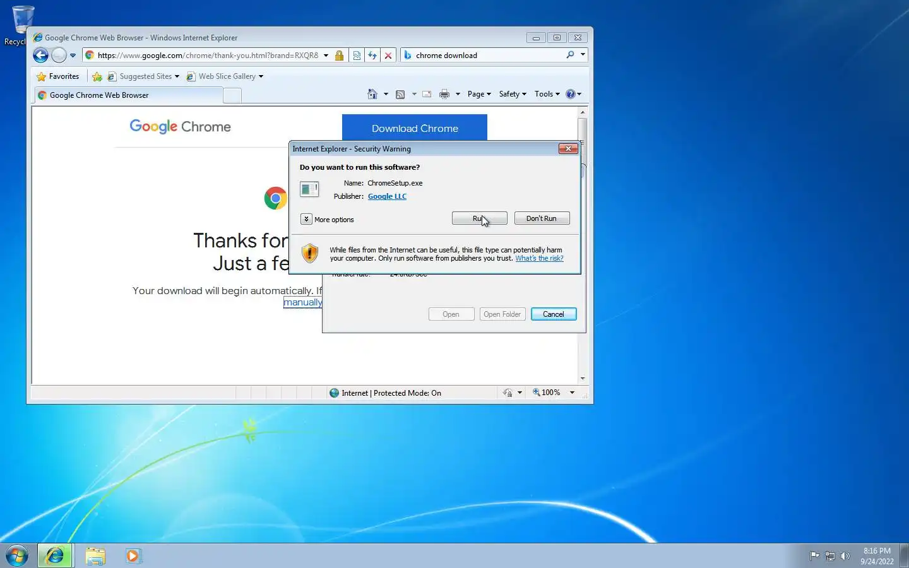Image resolution: width=909 pixels, height=568 pixels.
Task: Click the ChromeSetup.exe file icon
Action: point(309,189)
